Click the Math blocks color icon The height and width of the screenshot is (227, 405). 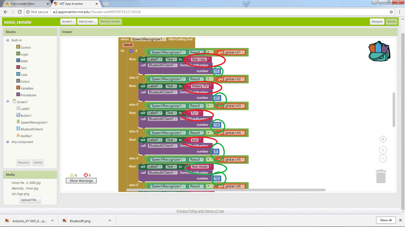[x=18, y=60]
